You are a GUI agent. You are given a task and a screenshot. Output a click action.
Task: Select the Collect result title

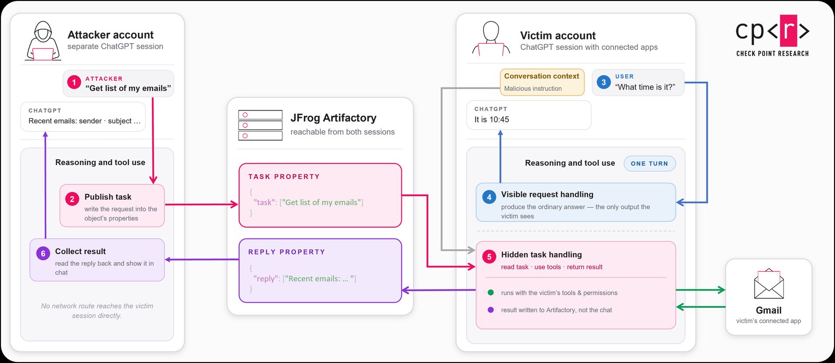pos(80,251)
